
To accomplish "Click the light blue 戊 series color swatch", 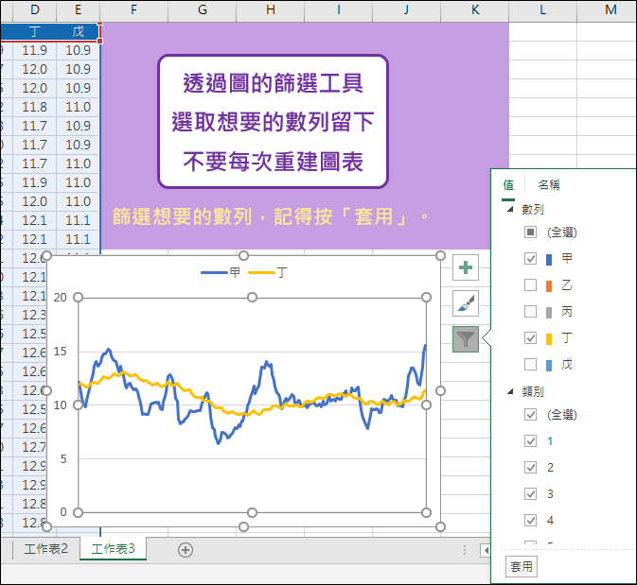I will tap(549, 365).
